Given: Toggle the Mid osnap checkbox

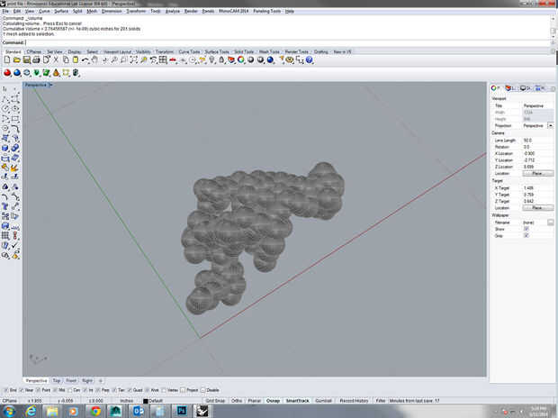Looking at the screenshot, I should 55,390.
